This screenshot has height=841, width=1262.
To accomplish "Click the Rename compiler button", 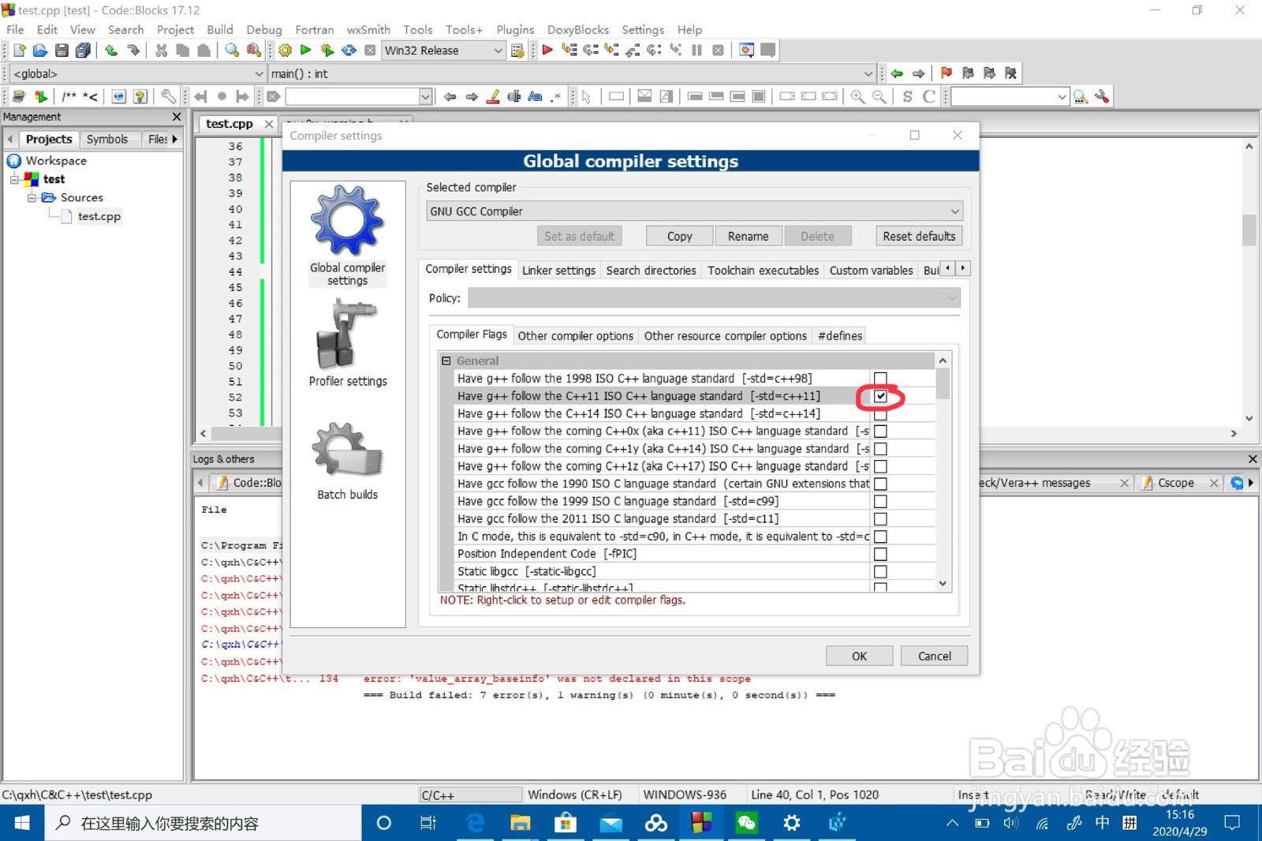I will tap(748, 236).
